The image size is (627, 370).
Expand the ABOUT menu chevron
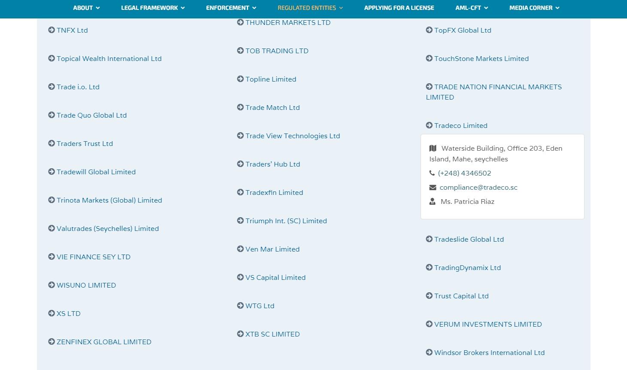(98, 8)
